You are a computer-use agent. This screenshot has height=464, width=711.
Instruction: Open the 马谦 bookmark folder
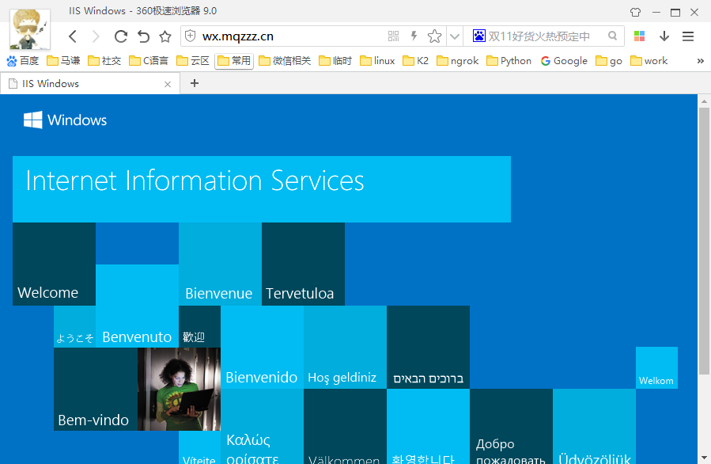[63, 61]
